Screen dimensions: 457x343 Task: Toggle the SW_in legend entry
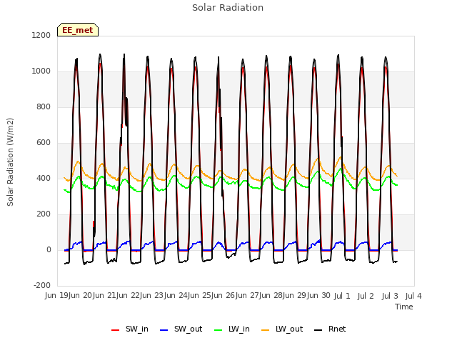pyautogui.click(x=130, y=329)
